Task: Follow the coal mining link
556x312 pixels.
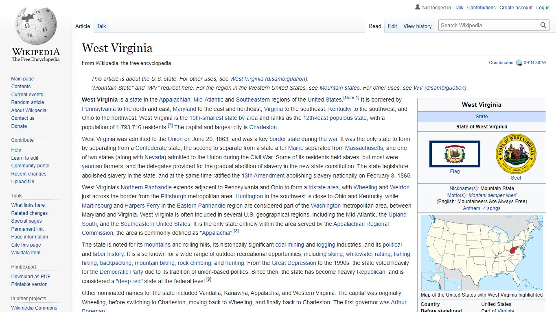Action: point(290,245)
